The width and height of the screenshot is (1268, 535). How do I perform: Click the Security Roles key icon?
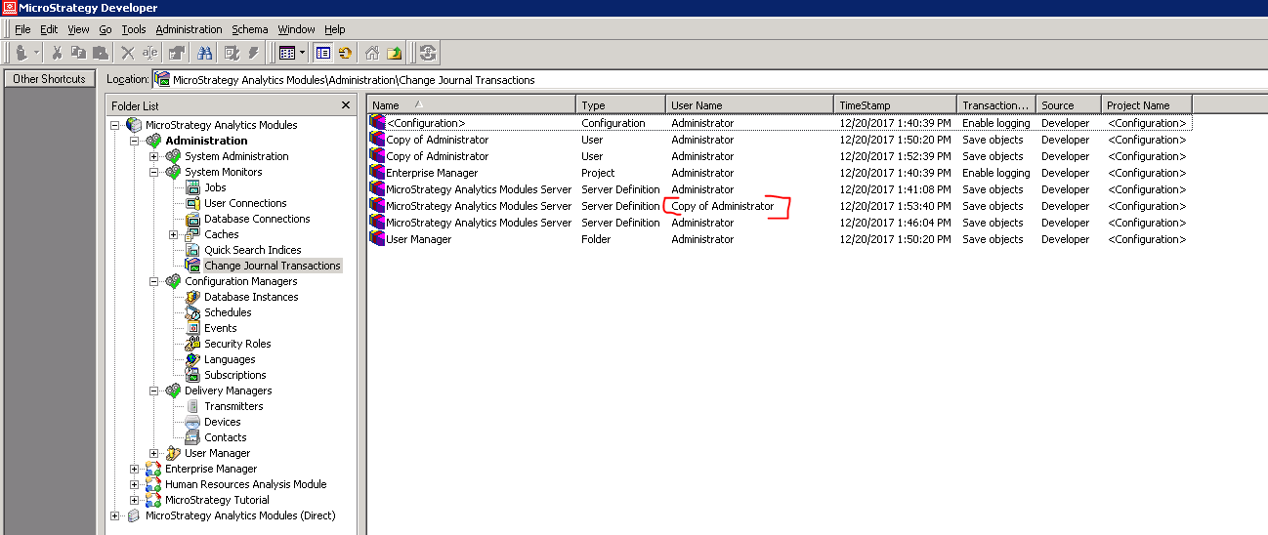pos(192,344)
